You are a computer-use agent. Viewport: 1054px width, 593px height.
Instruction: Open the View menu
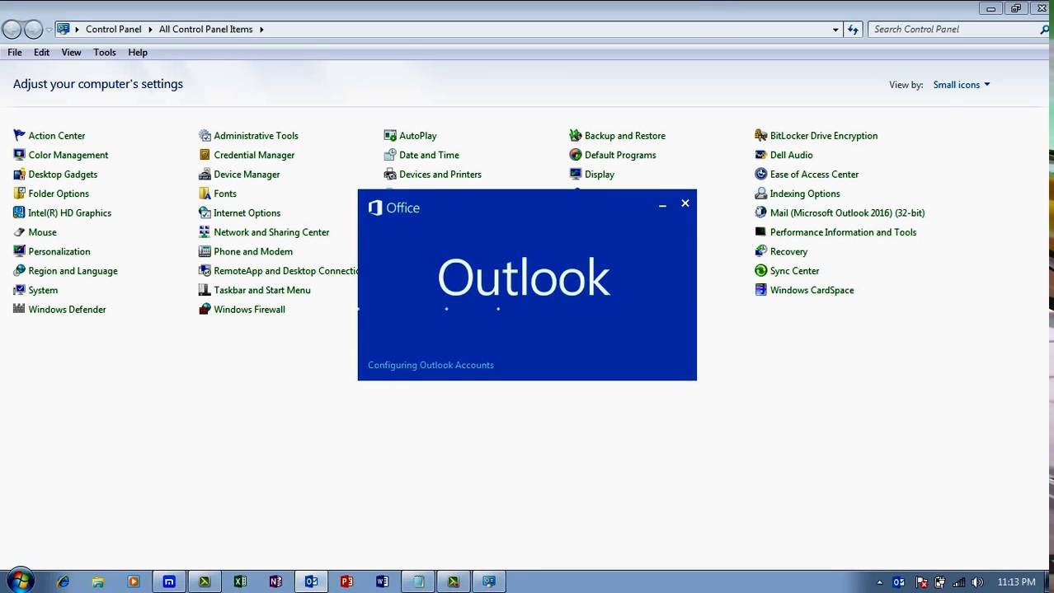(x=71, y=52)
